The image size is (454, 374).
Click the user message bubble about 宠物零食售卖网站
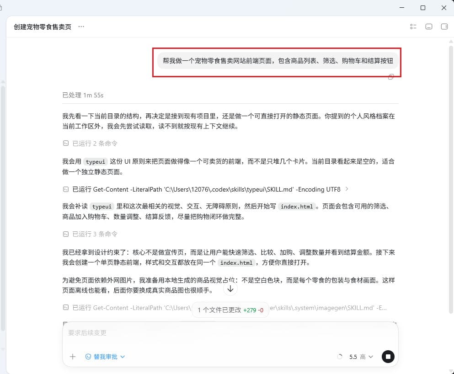(x=278, y=61)
